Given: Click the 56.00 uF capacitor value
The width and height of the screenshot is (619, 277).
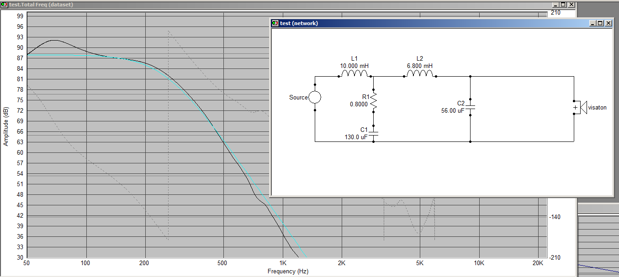Looking at the screenshot, I should click(x=453, y=110).
